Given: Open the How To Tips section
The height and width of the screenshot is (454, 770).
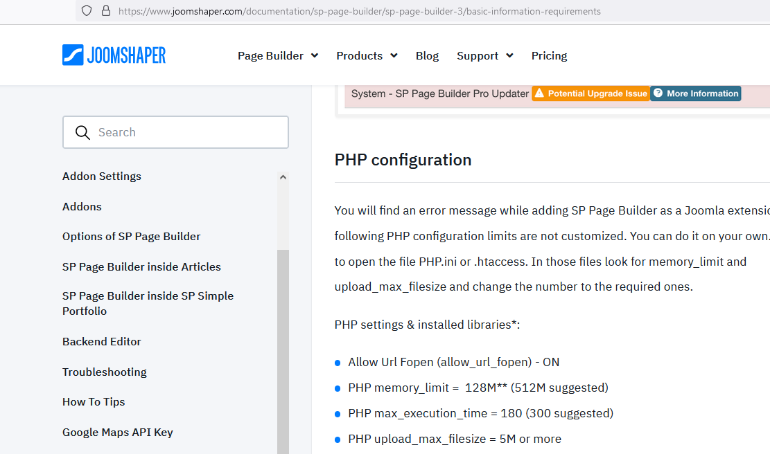Looking at the screenshot, I should coord(94,402).
